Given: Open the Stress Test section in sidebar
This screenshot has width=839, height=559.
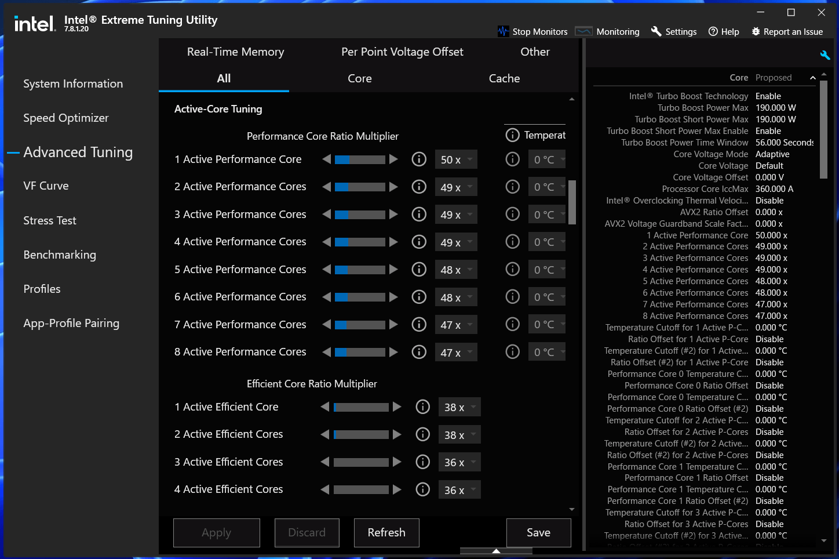Looking at the screenshot, I should [x=50, y=220].
